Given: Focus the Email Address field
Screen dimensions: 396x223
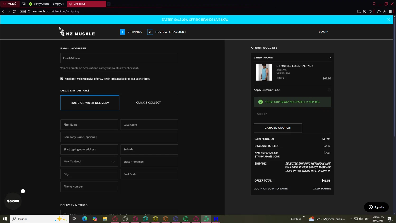Looking at the screenshot, I should tap(119, 58).
